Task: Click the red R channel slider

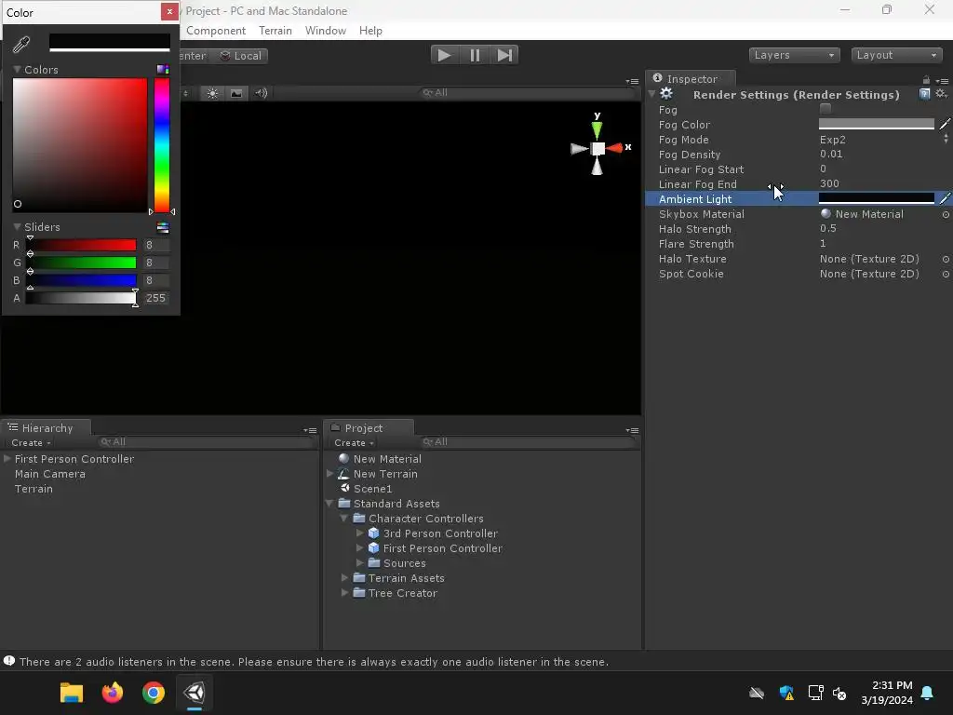Action: 81,245
